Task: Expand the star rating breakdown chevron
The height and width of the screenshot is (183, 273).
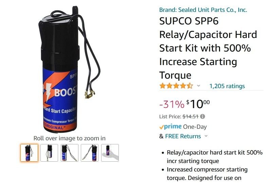Action: pos(199,86)
